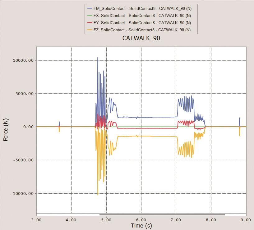The height and width of the screenshot is (230, 254).
Task: Click the 3.00 x-axis tick label
Action: pos(36,220)
